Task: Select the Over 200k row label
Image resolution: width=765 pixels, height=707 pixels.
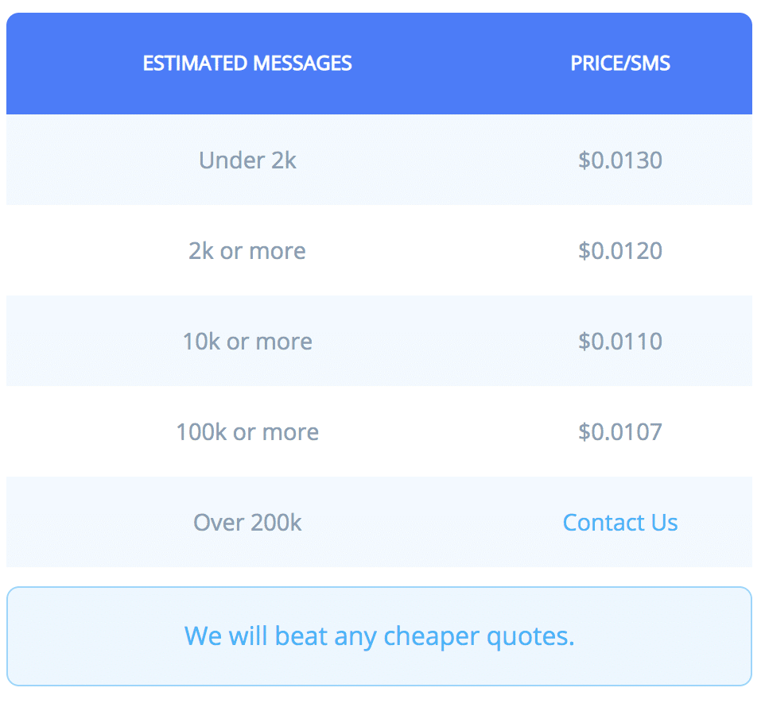Action: click(x=247, y=523)
